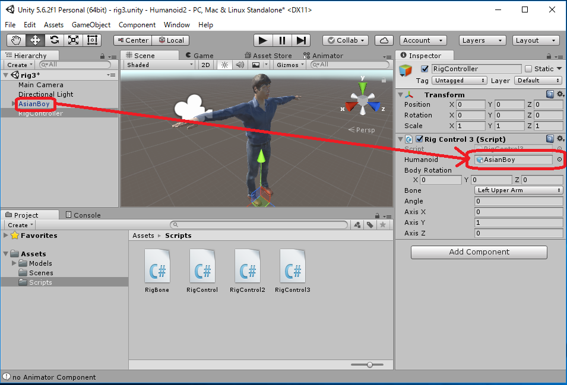Toggle the Static checkbox
Image resolution: width=567 pixels, height=385 pixels.
528,69
